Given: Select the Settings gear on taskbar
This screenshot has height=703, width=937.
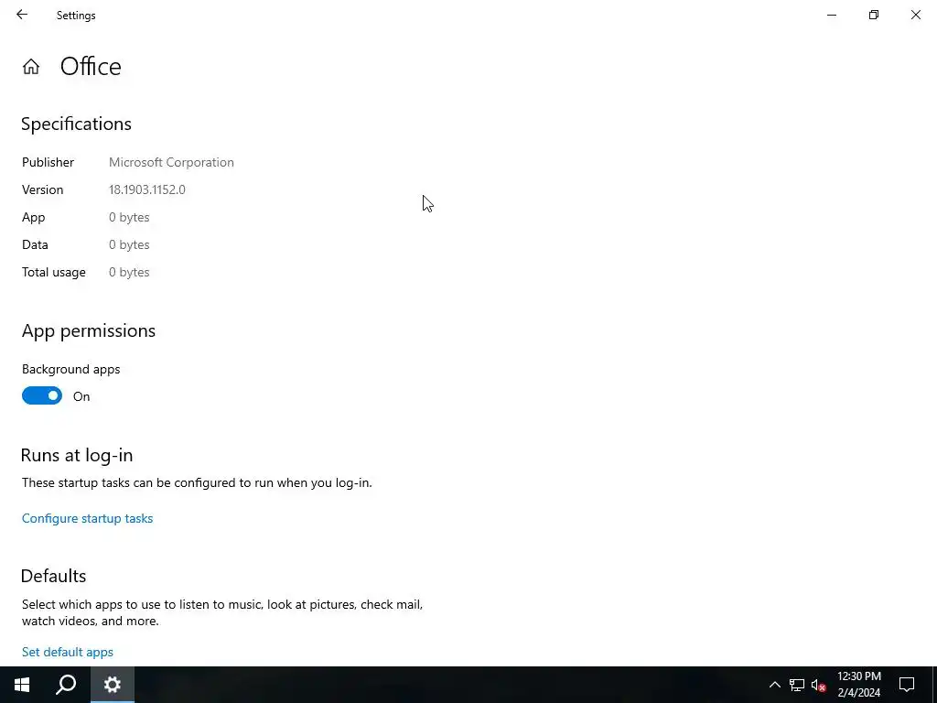Looking at the screenshot, I should click(113, 685).
